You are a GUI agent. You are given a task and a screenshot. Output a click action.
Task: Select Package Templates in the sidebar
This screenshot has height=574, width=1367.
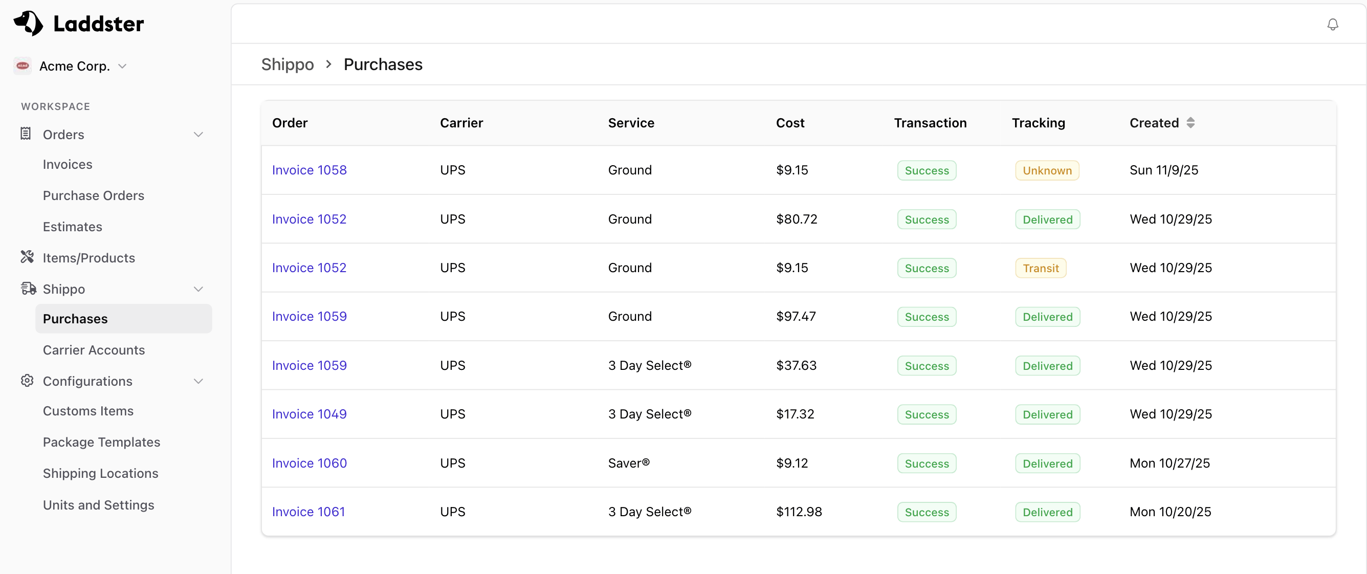[x=101, y=442]
